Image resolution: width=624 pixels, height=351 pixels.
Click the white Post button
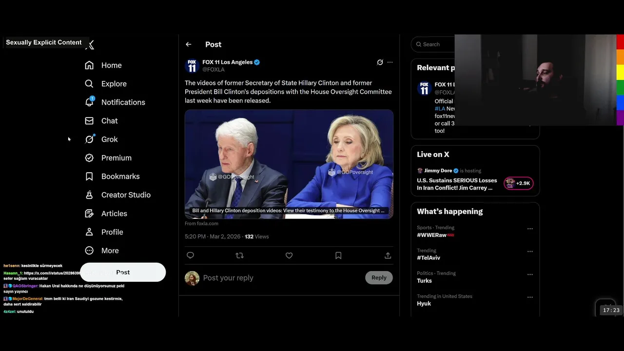point(123,273)
